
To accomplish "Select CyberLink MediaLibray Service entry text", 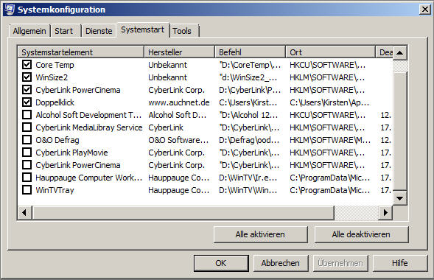I will [x=89, y=127].
